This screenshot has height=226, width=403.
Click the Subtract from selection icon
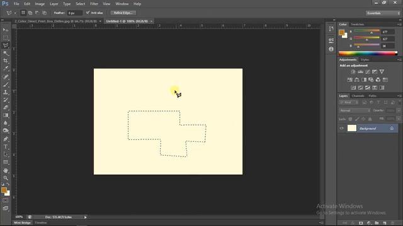pos(37,13)
